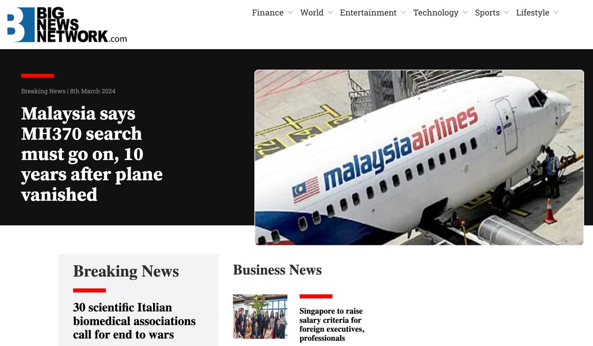Click the Malaysia Airlines plane image

[419, 158]
